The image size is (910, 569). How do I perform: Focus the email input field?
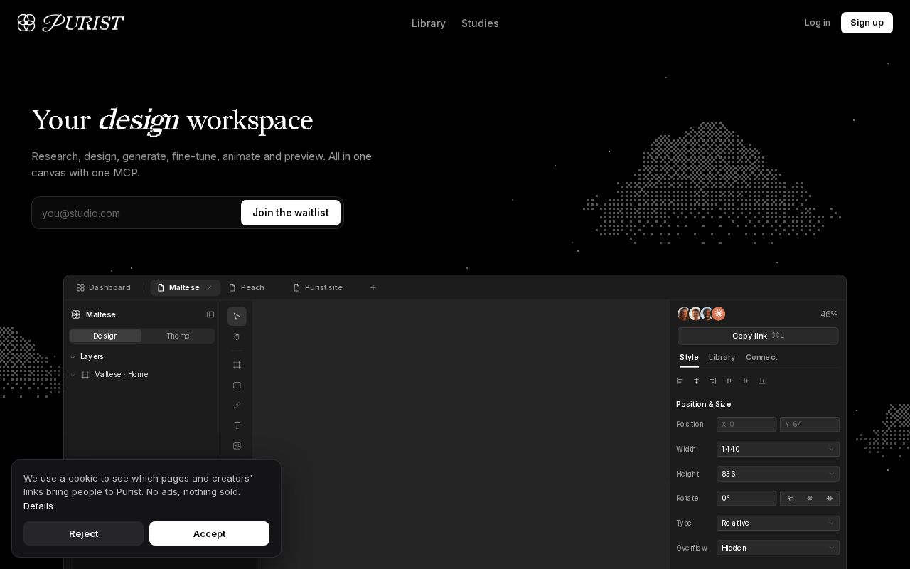(136, 213)
